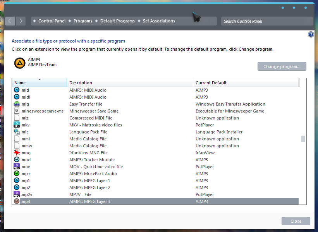
Task: Navigate to Default Programs breadcrumb
Action: pyautogui.click(x=117, y=21)
